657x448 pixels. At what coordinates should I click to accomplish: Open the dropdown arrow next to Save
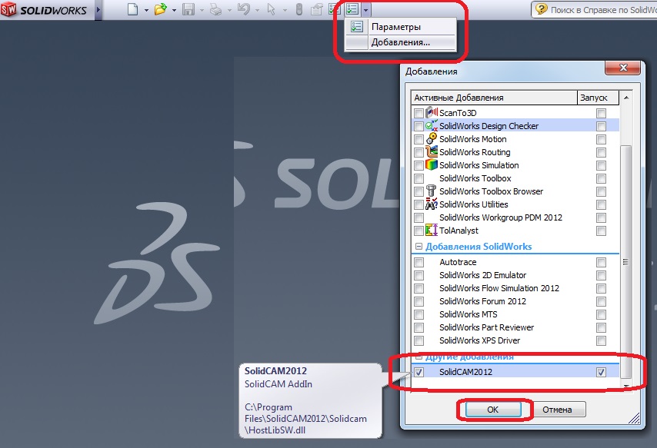[202, 10]
